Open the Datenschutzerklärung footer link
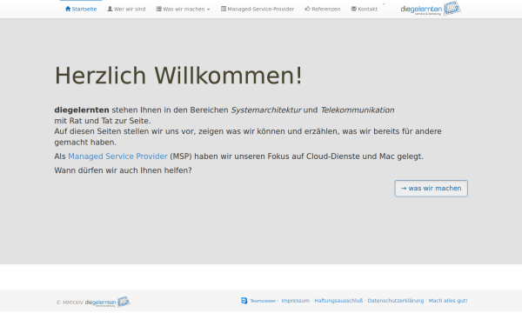 [x=396, y=301]
